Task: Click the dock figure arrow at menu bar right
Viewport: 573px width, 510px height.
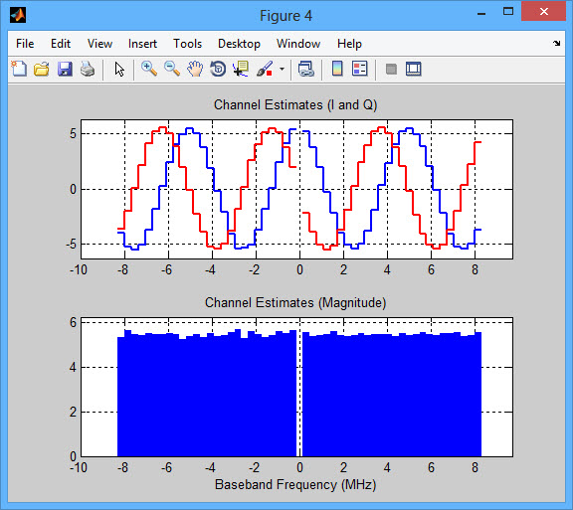Action: tap(556, 44)
